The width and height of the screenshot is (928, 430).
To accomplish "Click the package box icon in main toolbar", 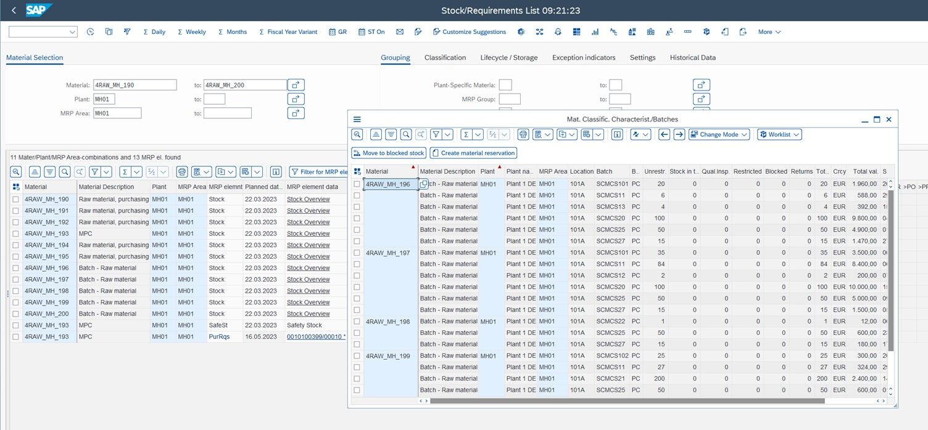I will point(706,32).
